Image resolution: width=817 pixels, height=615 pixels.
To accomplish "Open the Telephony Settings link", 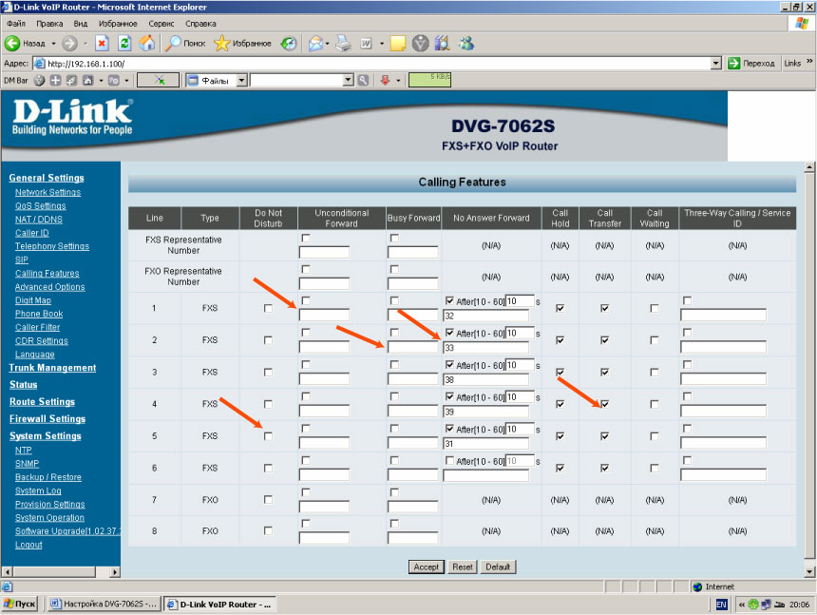I will 51,246.
